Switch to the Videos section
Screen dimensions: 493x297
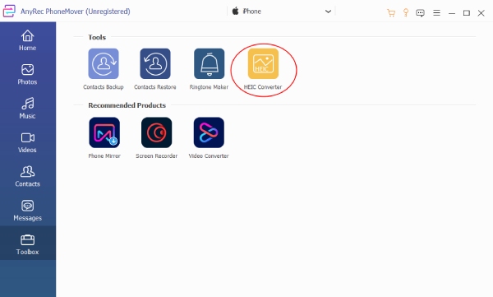28,142
